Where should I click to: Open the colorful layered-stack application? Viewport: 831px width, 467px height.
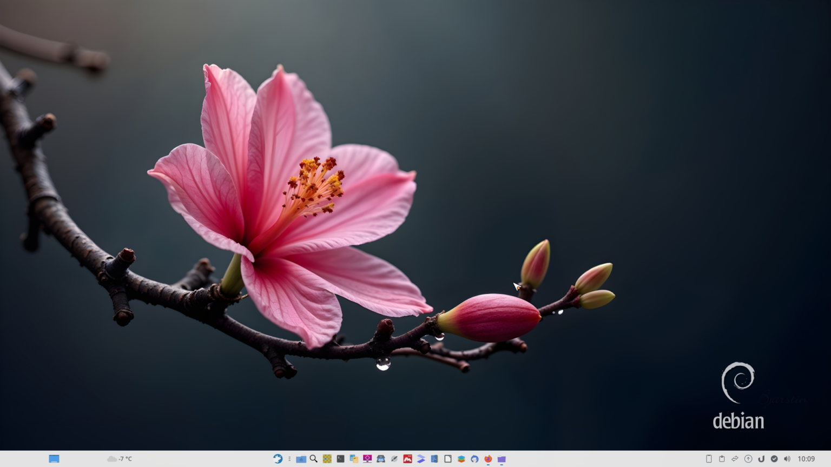(x=461, y=459)
